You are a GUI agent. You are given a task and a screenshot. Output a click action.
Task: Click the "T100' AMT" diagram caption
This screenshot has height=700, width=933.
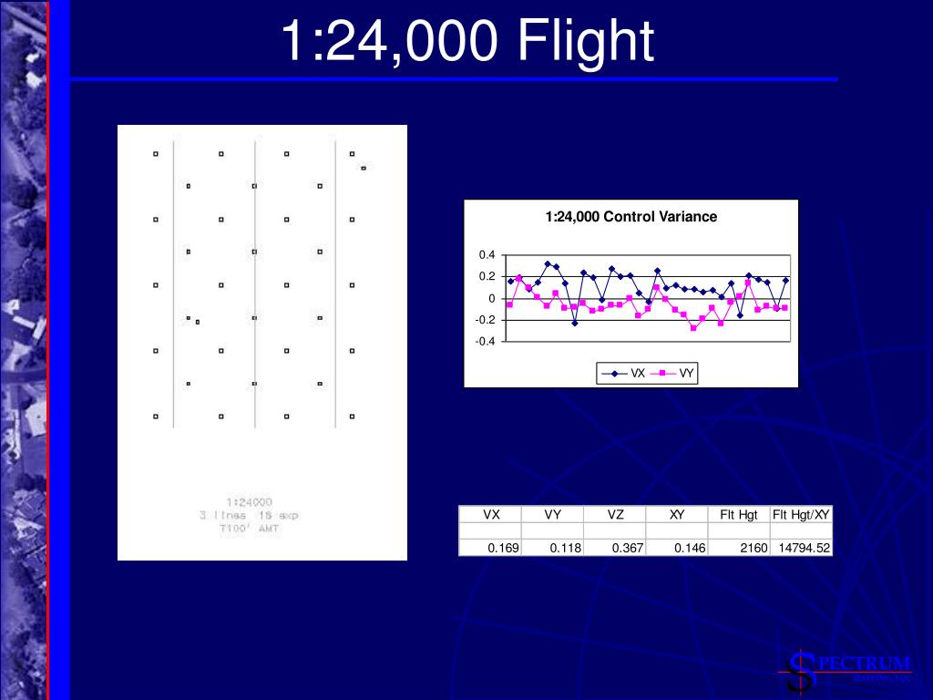[250, 529]
